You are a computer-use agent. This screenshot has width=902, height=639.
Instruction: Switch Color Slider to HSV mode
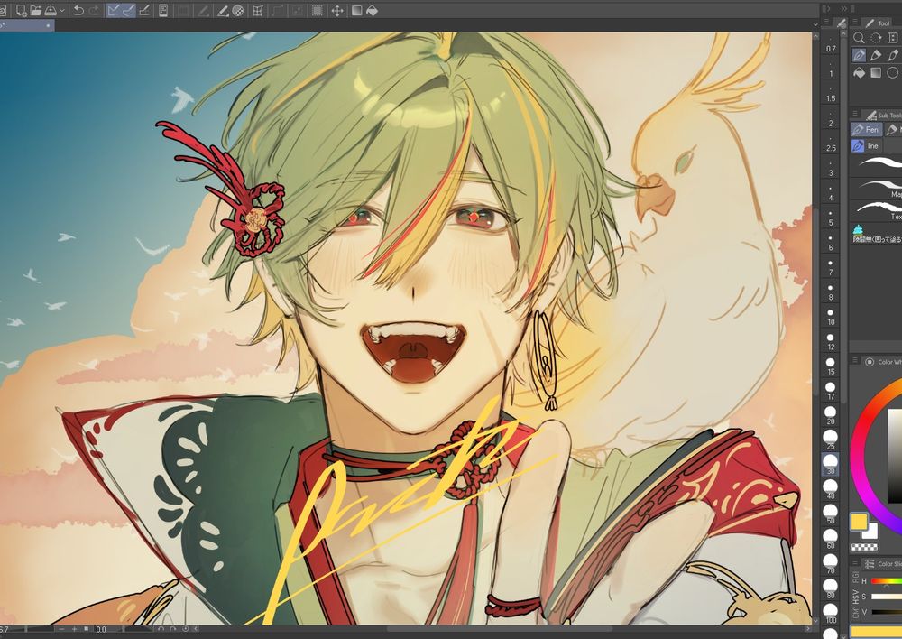click(x=855, y=596)
